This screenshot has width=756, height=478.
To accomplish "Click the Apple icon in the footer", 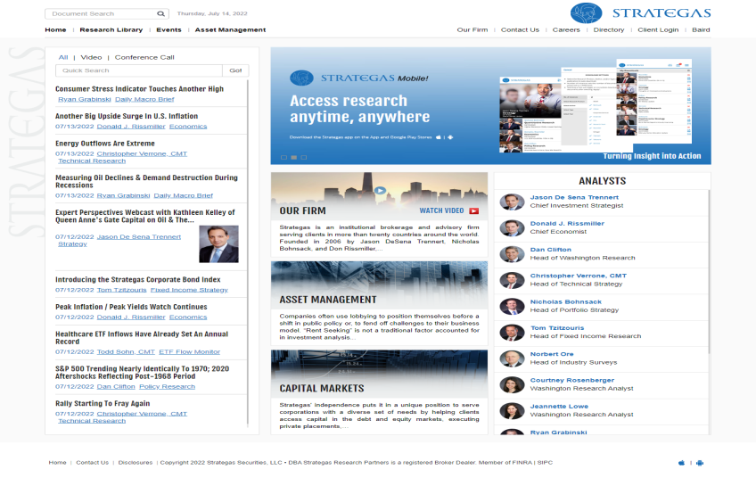I will pyautogui.click(x=681, y=463).
